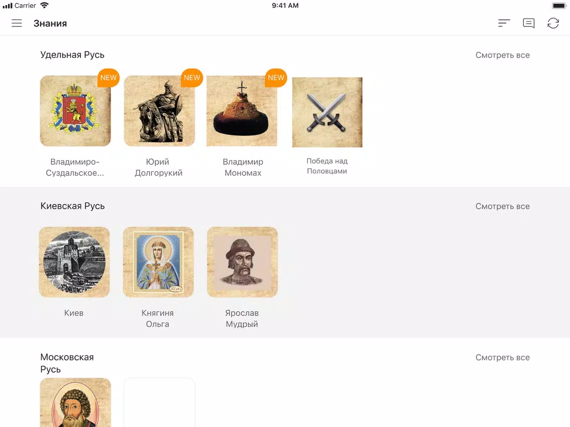Tap the Киевская Русь section heading
The image size is (570, 427).
point(72,206)
